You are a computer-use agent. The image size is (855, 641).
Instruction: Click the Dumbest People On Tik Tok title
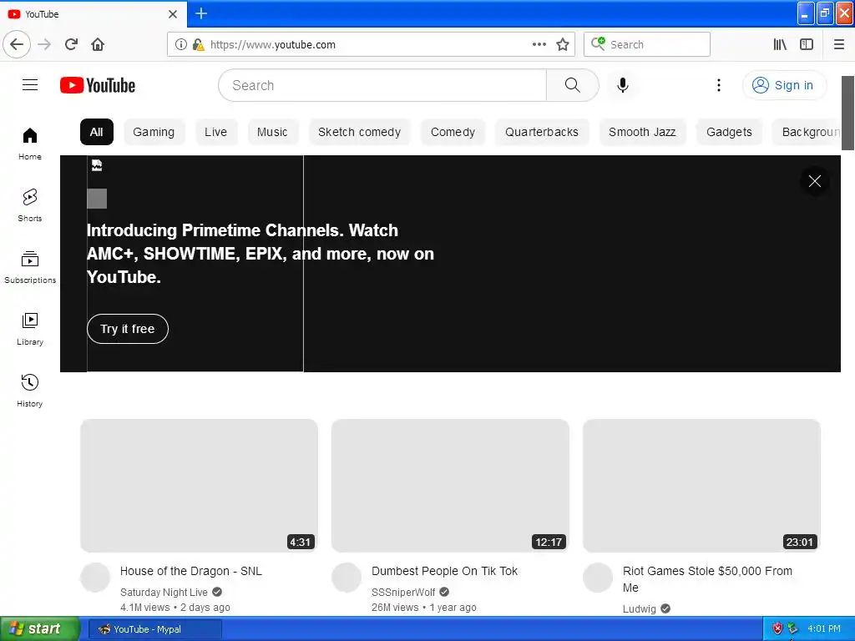coord(444,571)
